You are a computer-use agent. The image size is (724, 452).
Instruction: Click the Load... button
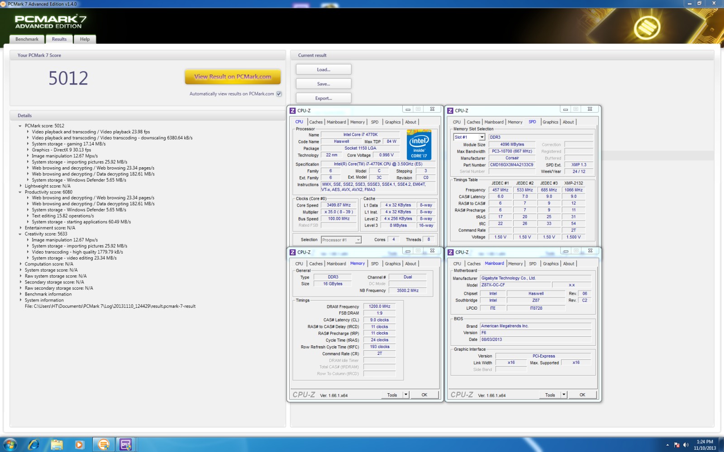pyautogui.click(x=324, y=70)
